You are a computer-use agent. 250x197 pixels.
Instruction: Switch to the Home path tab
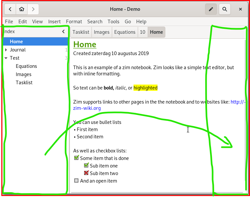pyautogui.click(x=156, y=32)
